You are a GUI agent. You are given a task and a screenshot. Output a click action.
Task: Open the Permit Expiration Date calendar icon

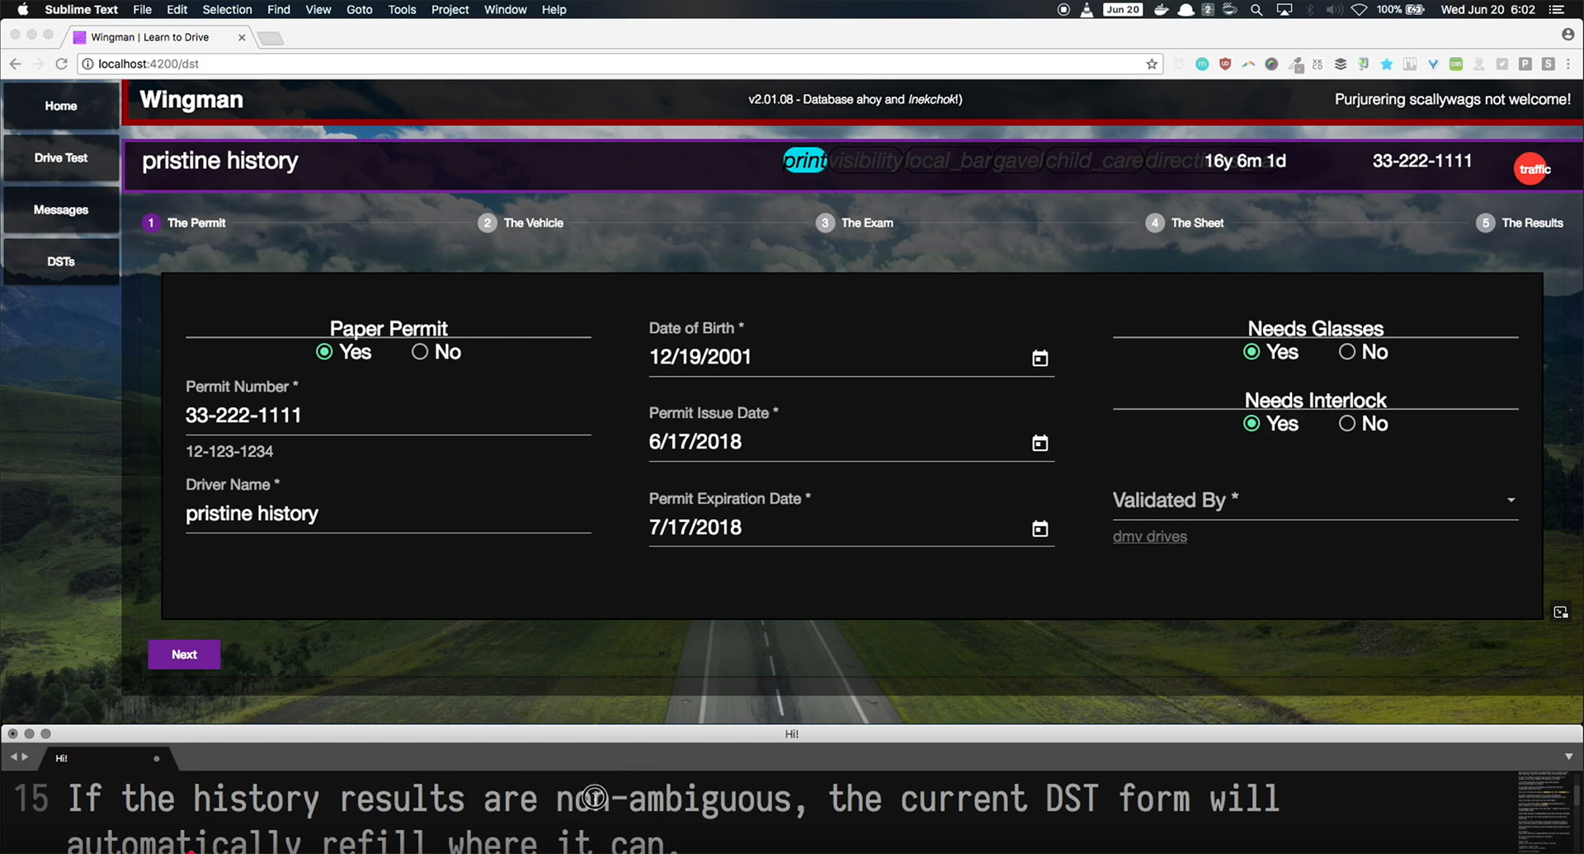tap(1039, 529)
